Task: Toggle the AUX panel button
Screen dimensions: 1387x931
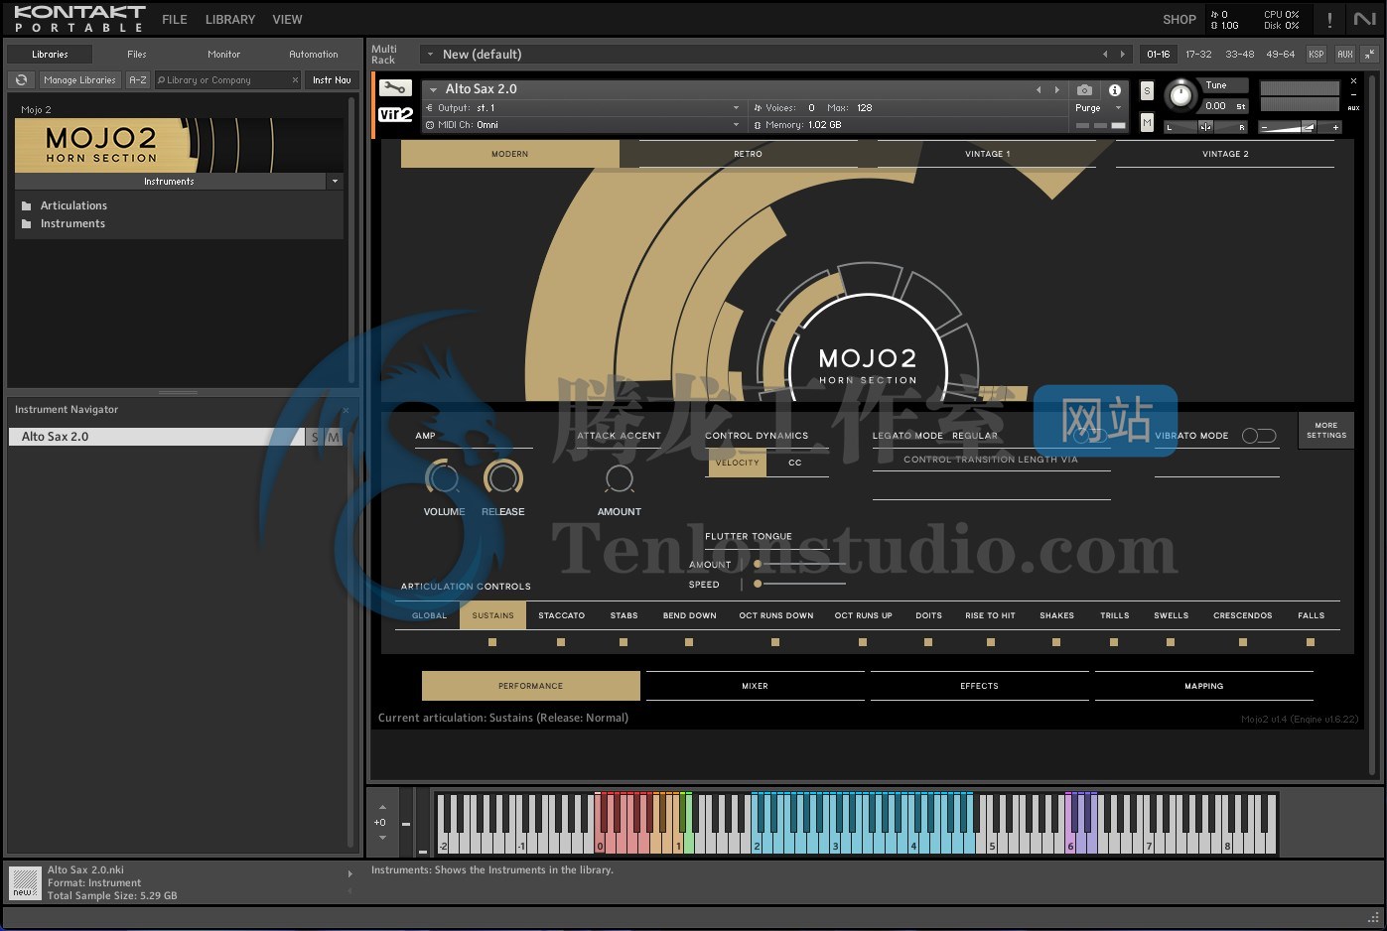Action: pyautogui.click(x=1345, y=54)
